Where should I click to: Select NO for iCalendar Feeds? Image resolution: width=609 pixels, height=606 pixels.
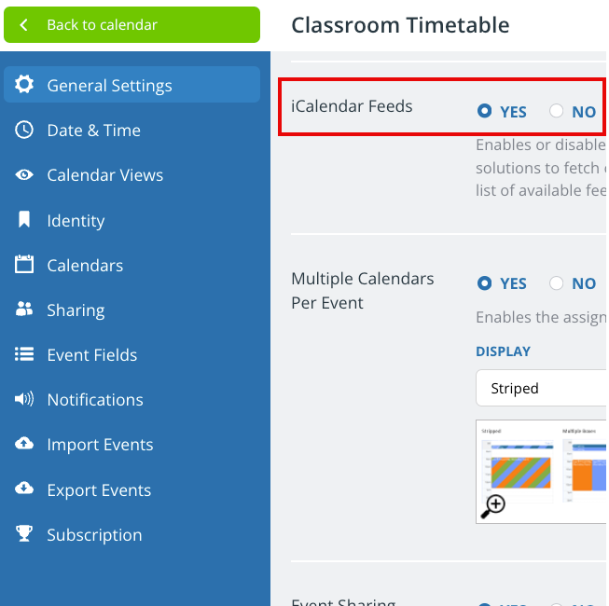pos(556,111)
